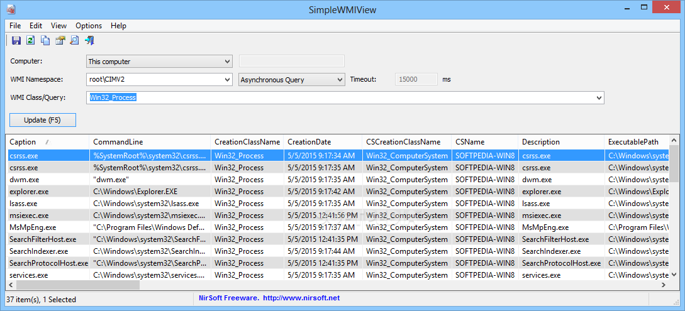The height and width of the screenshot is (311, 685).
Task: Click the vertical scrollbar down arrow
Action: coord(674,275)
